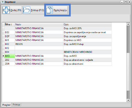Minimize the Doprinosi window

click(x=122, y=2)
